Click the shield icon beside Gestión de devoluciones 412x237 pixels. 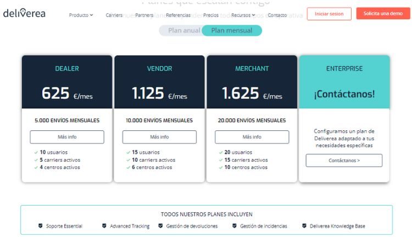click(x=160, y=225)
